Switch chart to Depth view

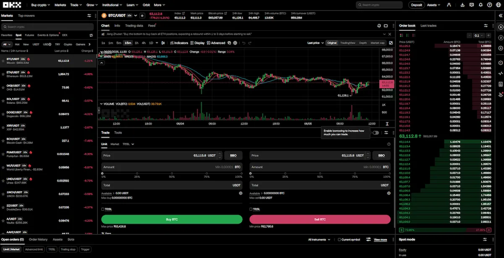[x=363, y=43]
